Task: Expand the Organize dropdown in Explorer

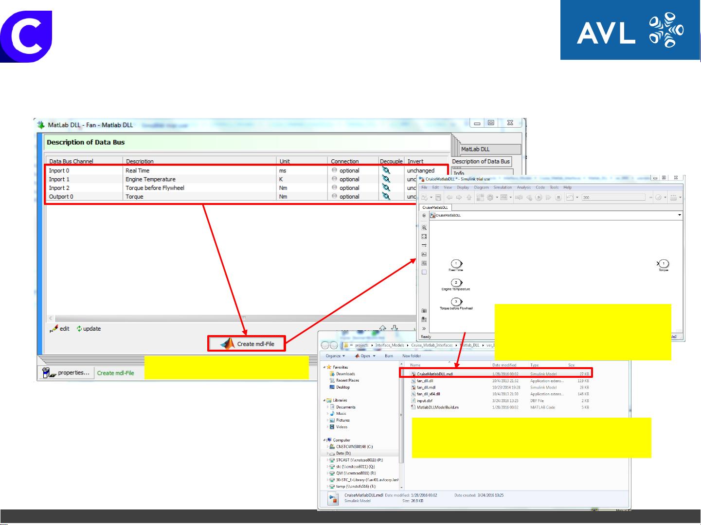Action: coord(335,356)
